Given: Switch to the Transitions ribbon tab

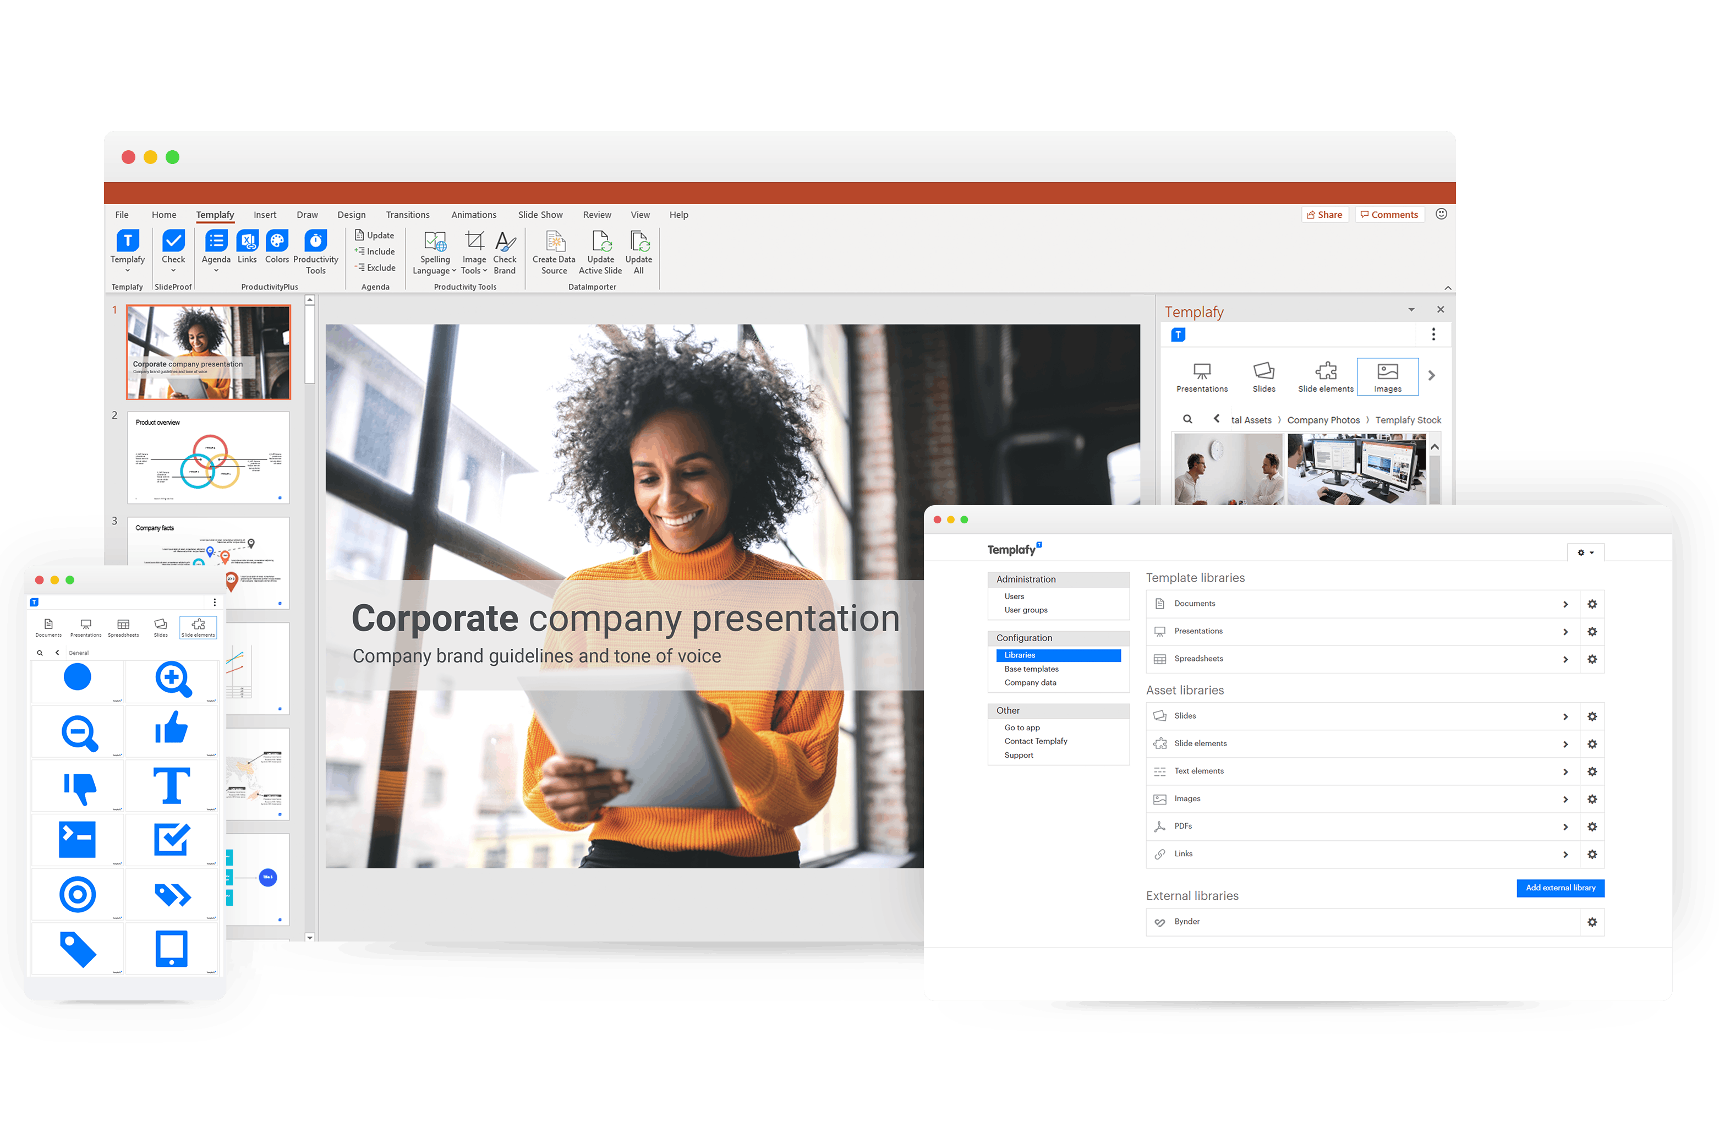Looking at the screenshot, I should [407, 215].
